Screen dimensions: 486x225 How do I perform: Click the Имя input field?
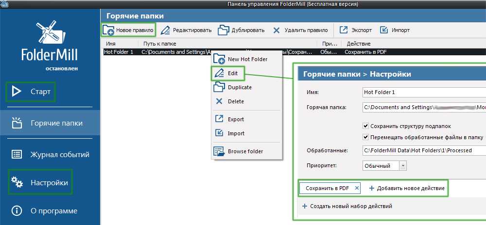coord(423,92)
